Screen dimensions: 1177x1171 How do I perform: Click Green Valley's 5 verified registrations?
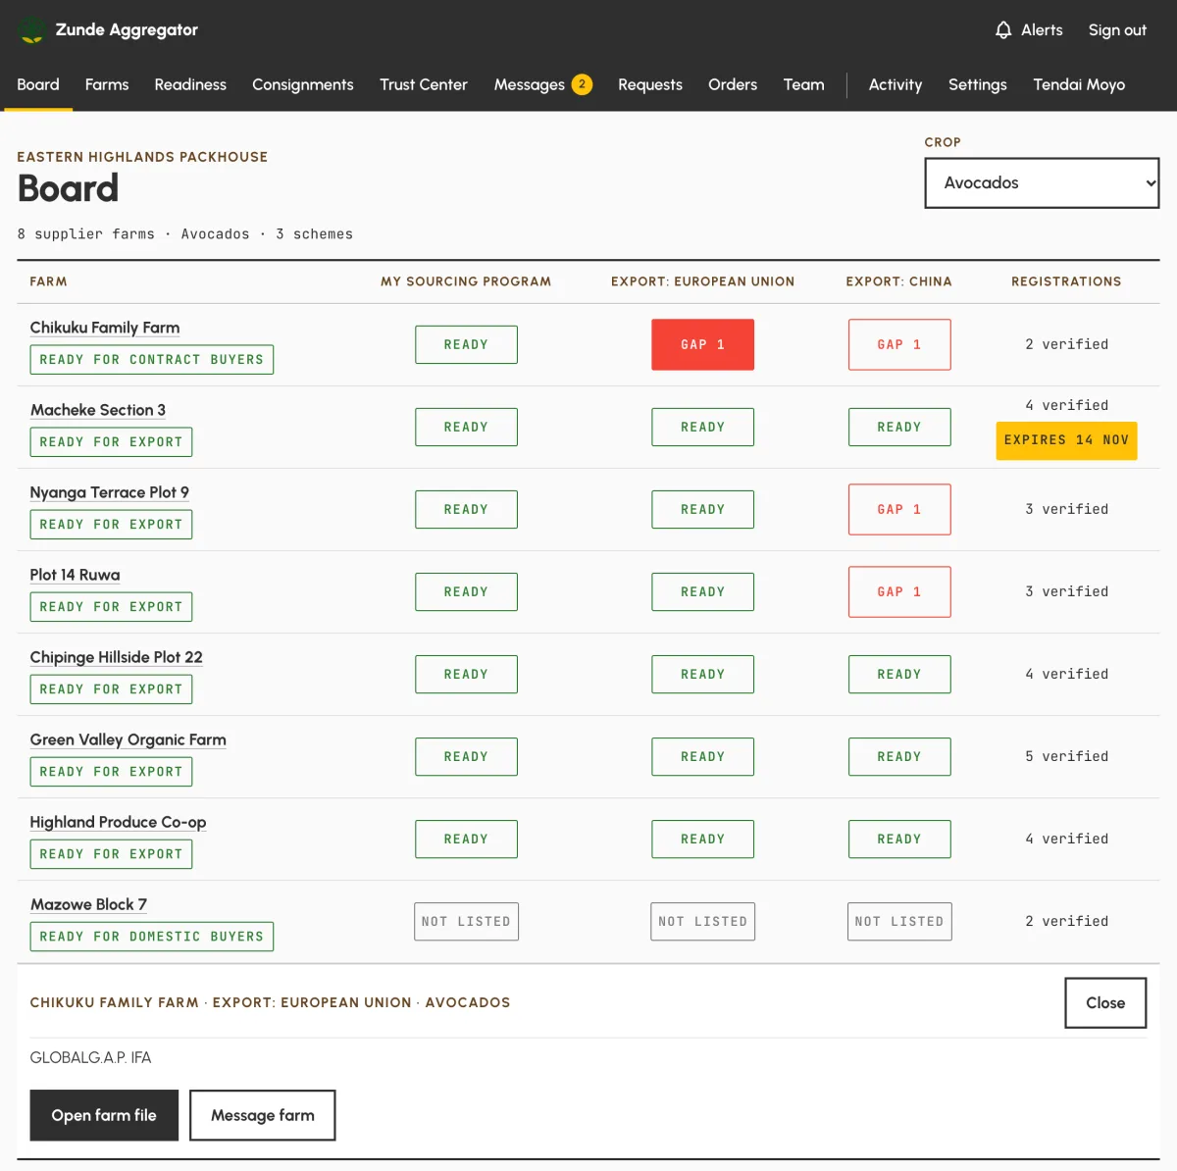[x=1066, y=756]
